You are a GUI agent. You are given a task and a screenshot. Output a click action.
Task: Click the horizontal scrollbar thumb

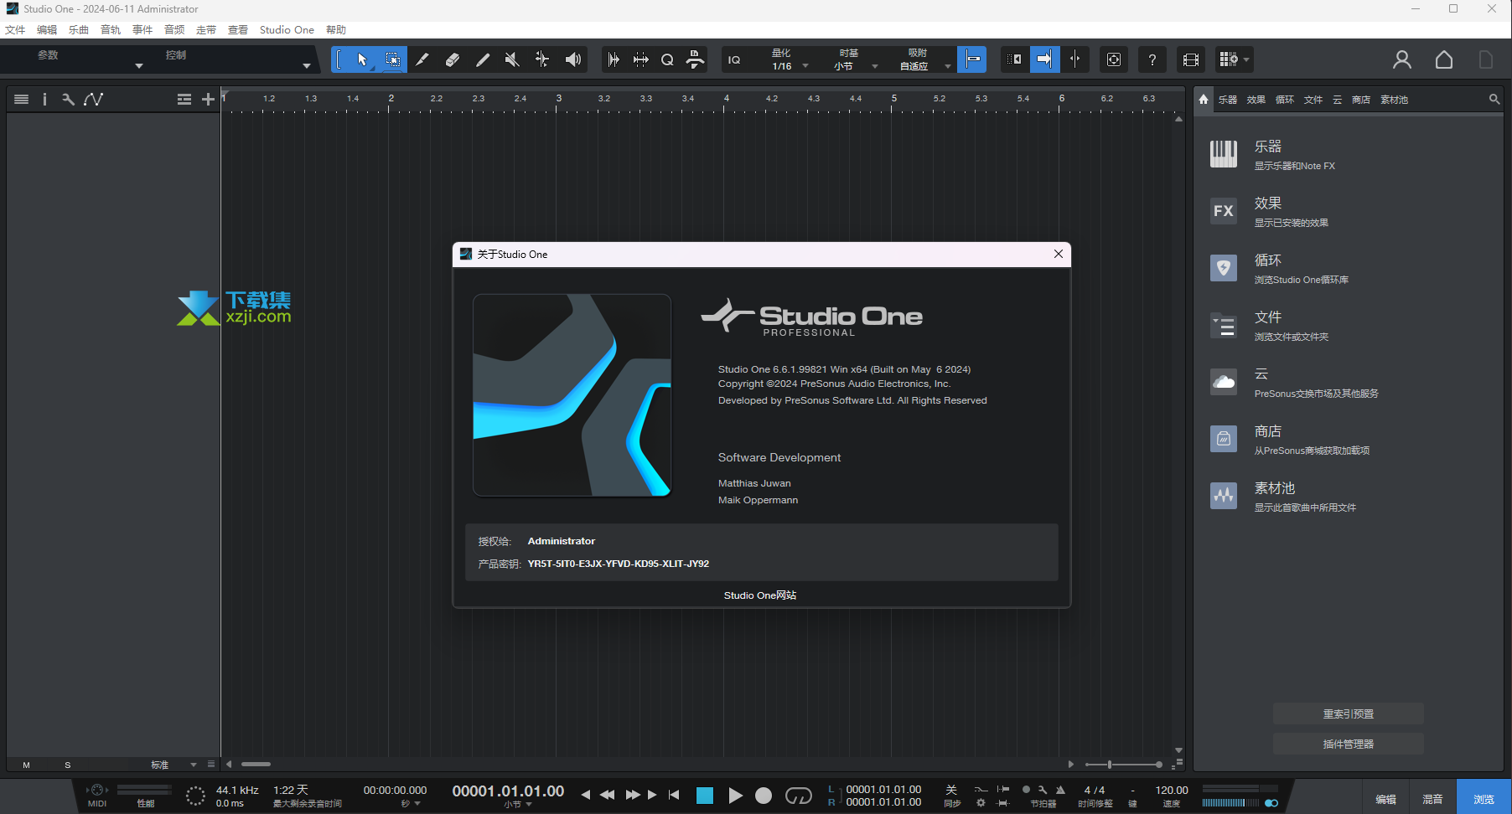[256, 764]
